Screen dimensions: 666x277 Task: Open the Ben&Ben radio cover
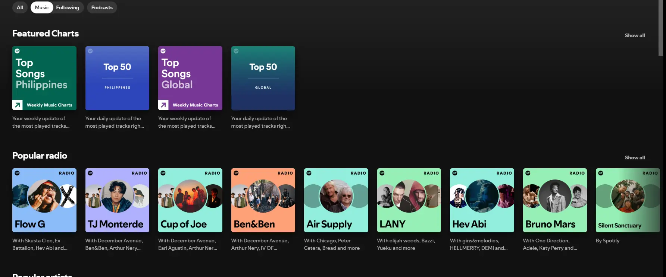click(263, 200)
